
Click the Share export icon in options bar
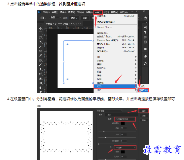pyautogui.click(x=145, y=18)
